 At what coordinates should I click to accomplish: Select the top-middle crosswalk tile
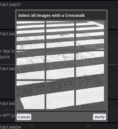(60, 35)
